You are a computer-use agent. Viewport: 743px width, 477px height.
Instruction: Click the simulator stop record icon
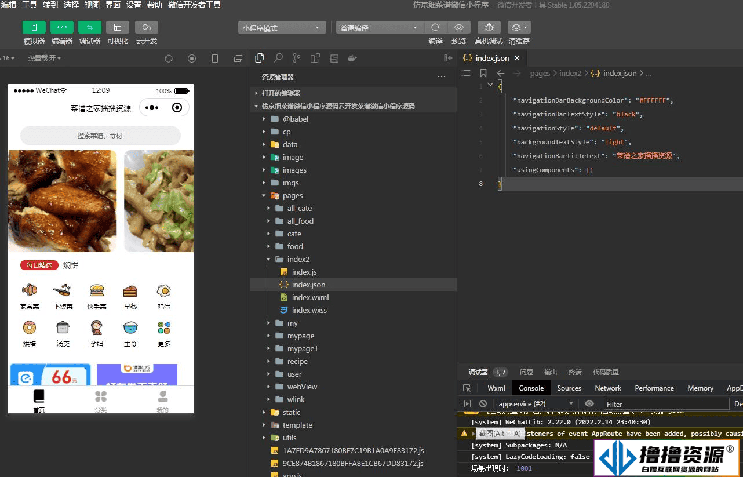[192, 59]
